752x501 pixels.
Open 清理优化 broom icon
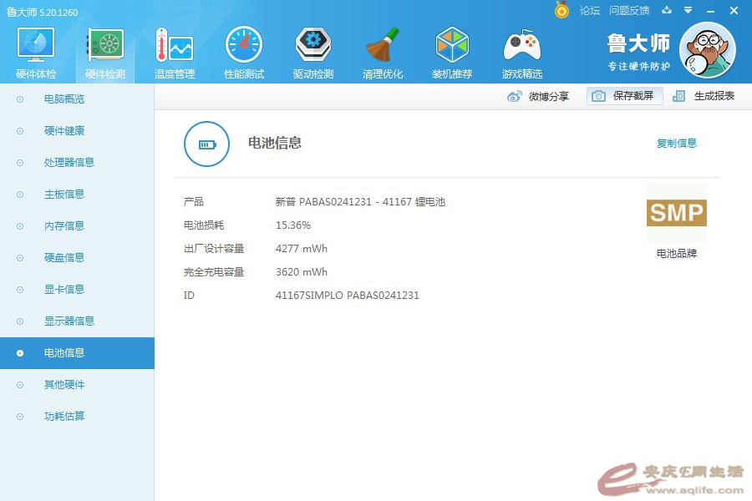tap(383, 46)
